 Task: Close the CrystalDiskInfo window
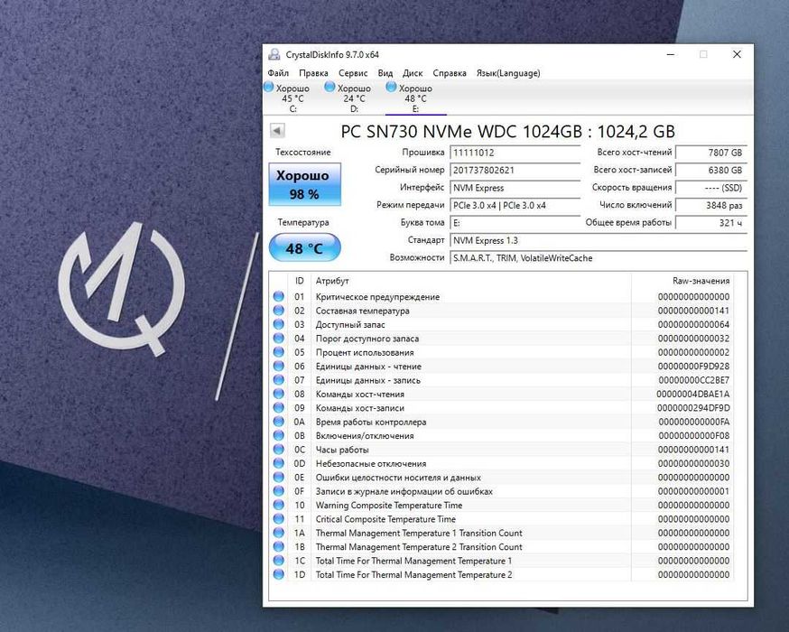(x=737, y=54)
